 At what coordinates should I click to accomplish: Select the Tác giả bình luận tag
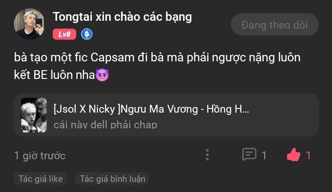112,179
